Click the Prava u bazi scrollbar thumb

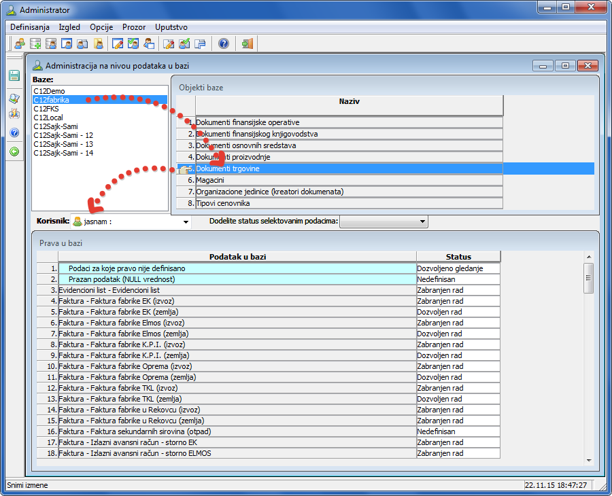point(589,278)
